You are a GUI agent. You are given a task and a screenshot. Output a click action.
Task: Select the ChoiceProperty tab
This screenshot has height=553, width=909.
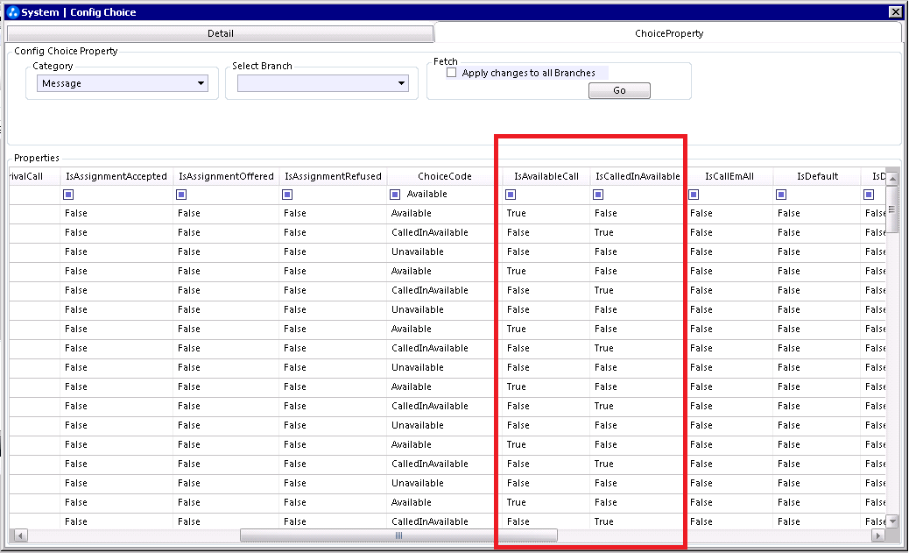point(669,33)
